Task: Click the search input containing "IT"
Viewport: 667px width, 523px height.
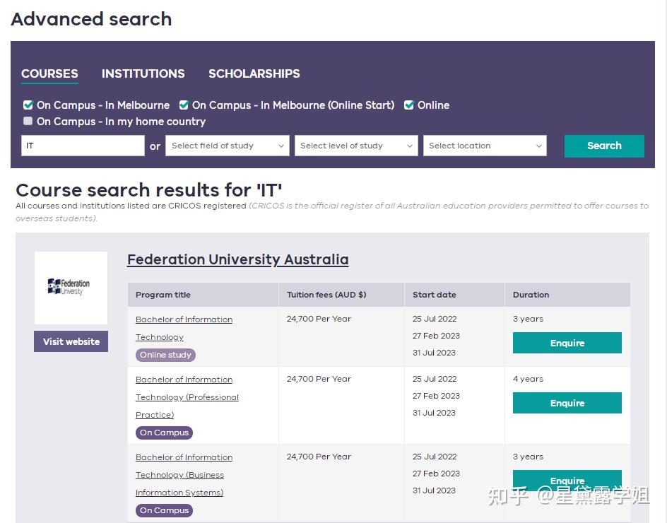Action: click(83, 146)
